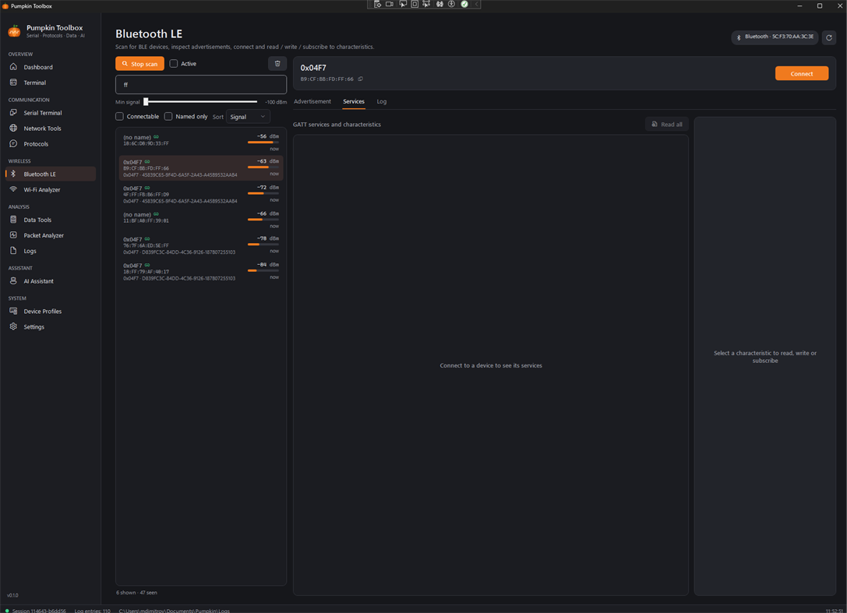The height and width of the screenshot is (613, 847).
Task: Select device 18:6C:D8:90:33:FF in scan list
Action: (201, 142)
